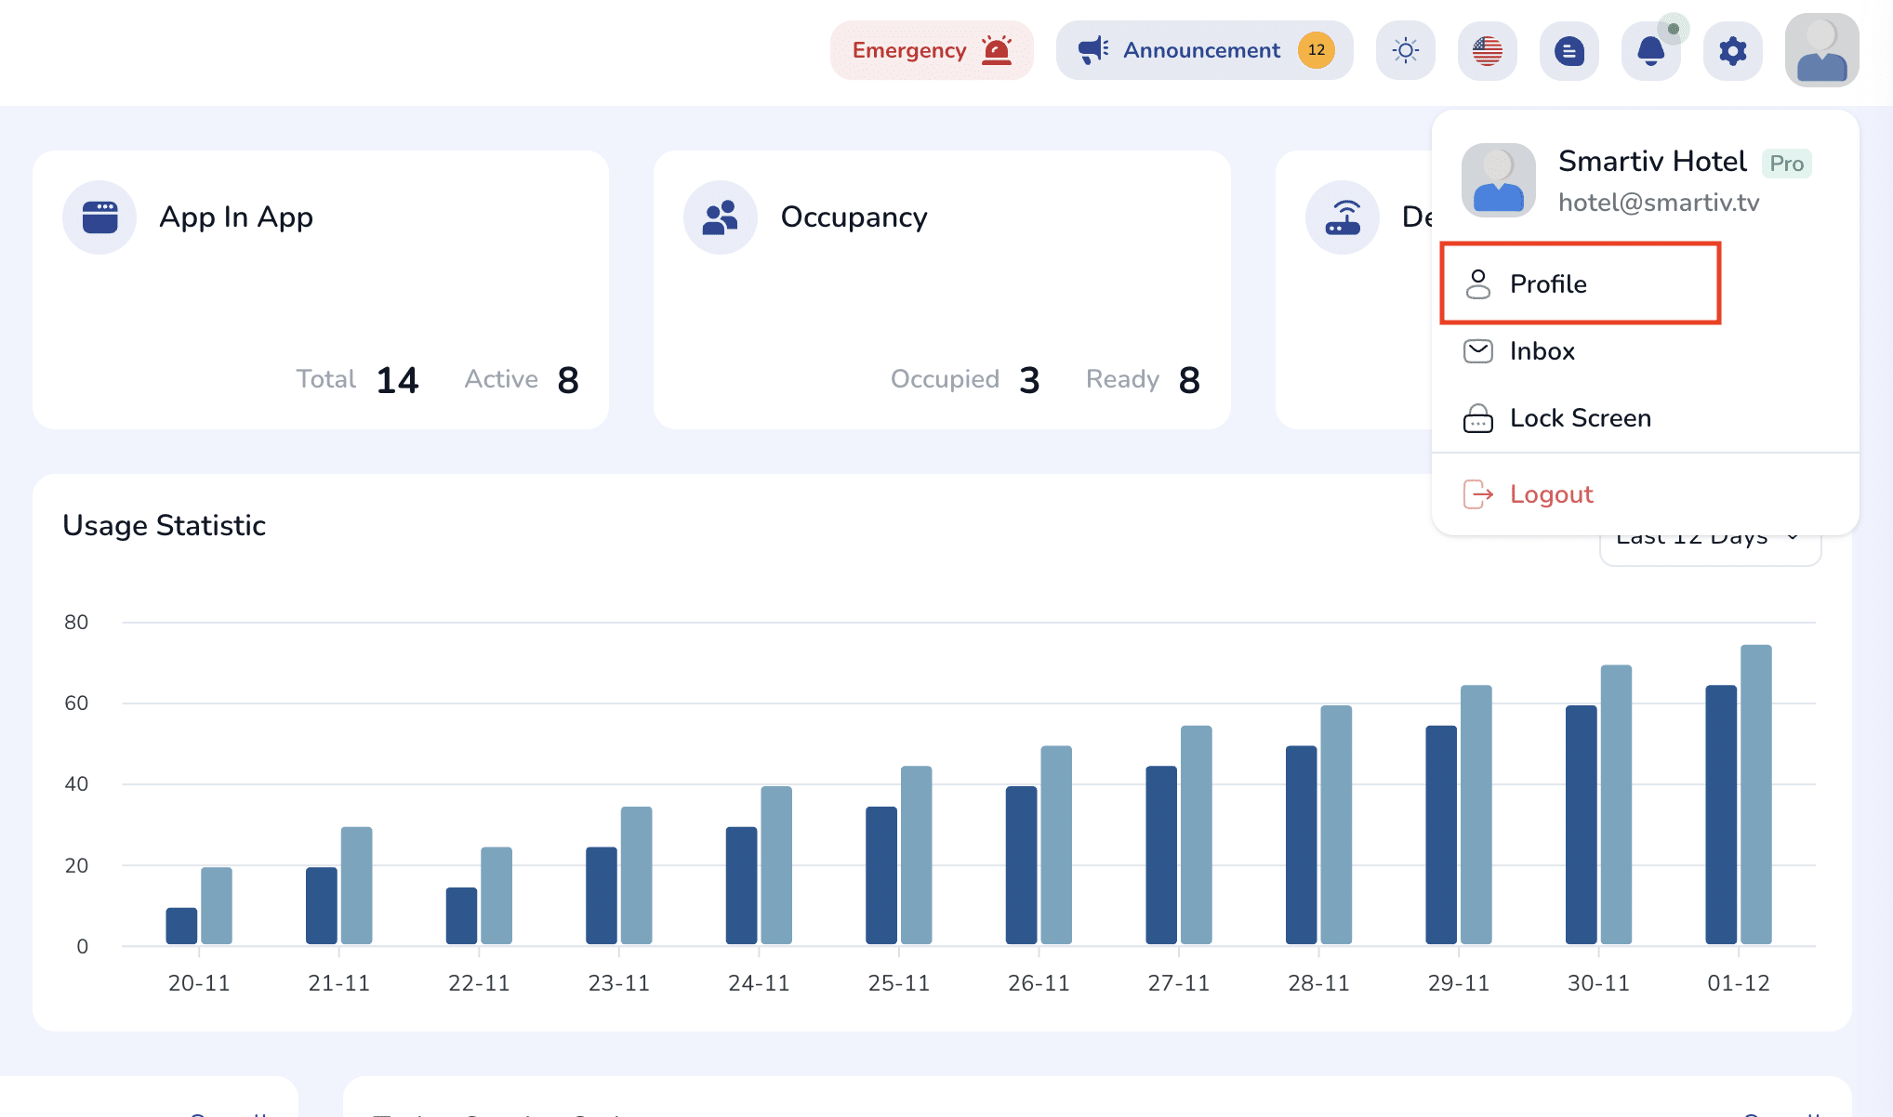Toggle the light/dark theme sun icon
This screenshot has height=1117, width=1893.
tap(1406, 50)
